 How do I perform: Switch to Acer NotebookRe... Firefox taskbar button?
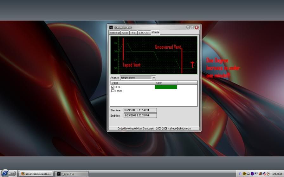pos(36,174)
